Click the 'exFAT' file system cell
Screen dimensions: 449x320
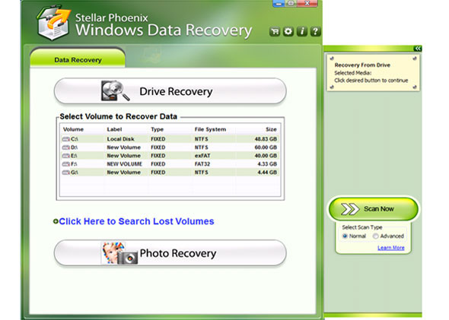(x=202, y=156)
